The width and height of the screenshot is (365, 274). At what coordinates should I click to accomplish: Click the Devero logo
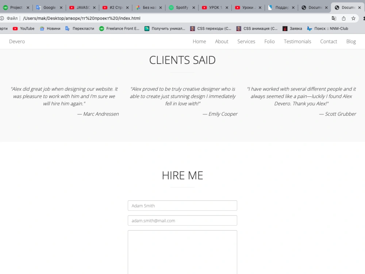pos(17,41)
